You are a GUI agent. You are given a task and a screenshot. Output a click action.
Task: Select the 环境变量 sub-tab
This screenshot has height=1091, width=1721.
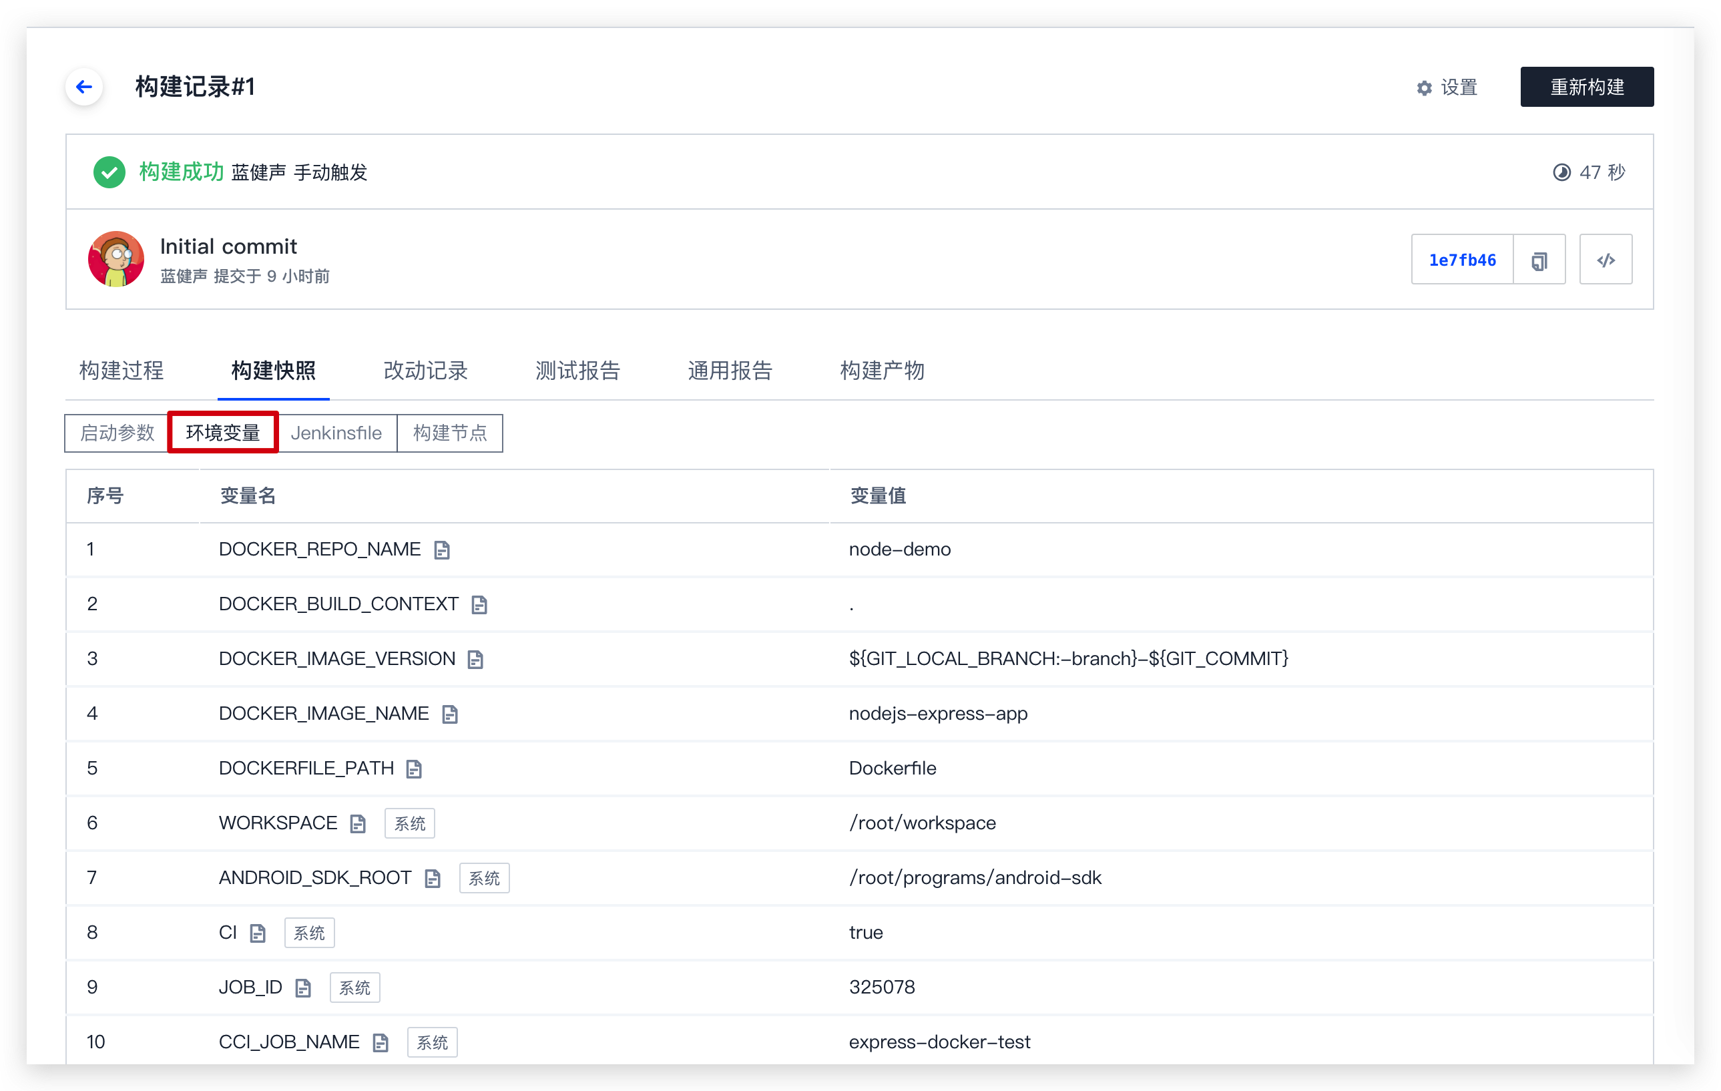click(x=223, y=433)
